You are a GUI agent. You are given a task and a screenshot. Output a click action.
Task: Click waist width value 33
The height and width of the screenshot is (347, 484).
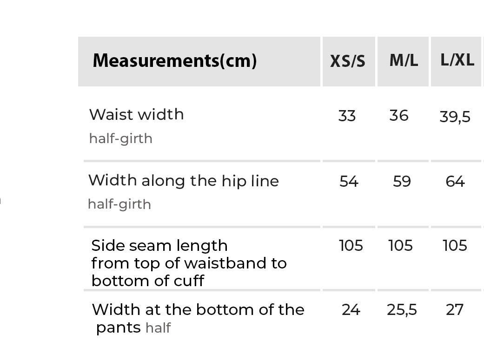pos(347,116)
